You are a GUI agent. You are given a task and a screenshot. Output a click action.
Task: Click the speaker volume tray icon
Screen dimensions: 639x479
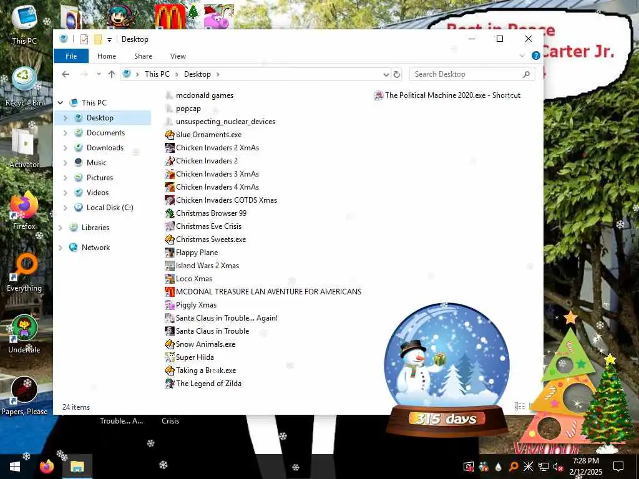tap(557, 467)
